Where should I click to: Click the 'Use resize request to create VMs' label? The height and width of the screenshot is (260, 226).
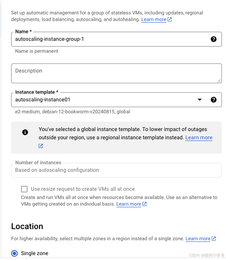pos(83,189)
